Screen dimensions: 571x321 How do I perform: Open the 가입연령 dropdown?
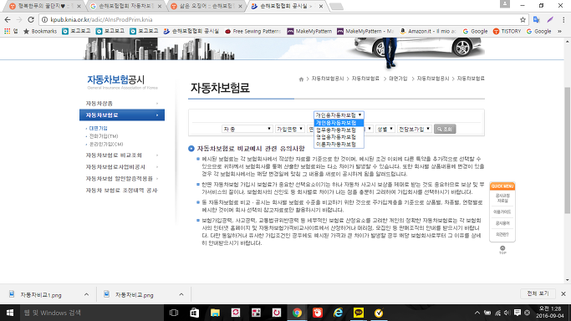[x=289, y=129]
